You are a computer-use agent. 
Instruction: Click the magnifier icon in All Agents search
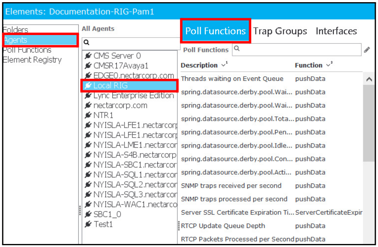pyautogui.click(x=86, y=42)
